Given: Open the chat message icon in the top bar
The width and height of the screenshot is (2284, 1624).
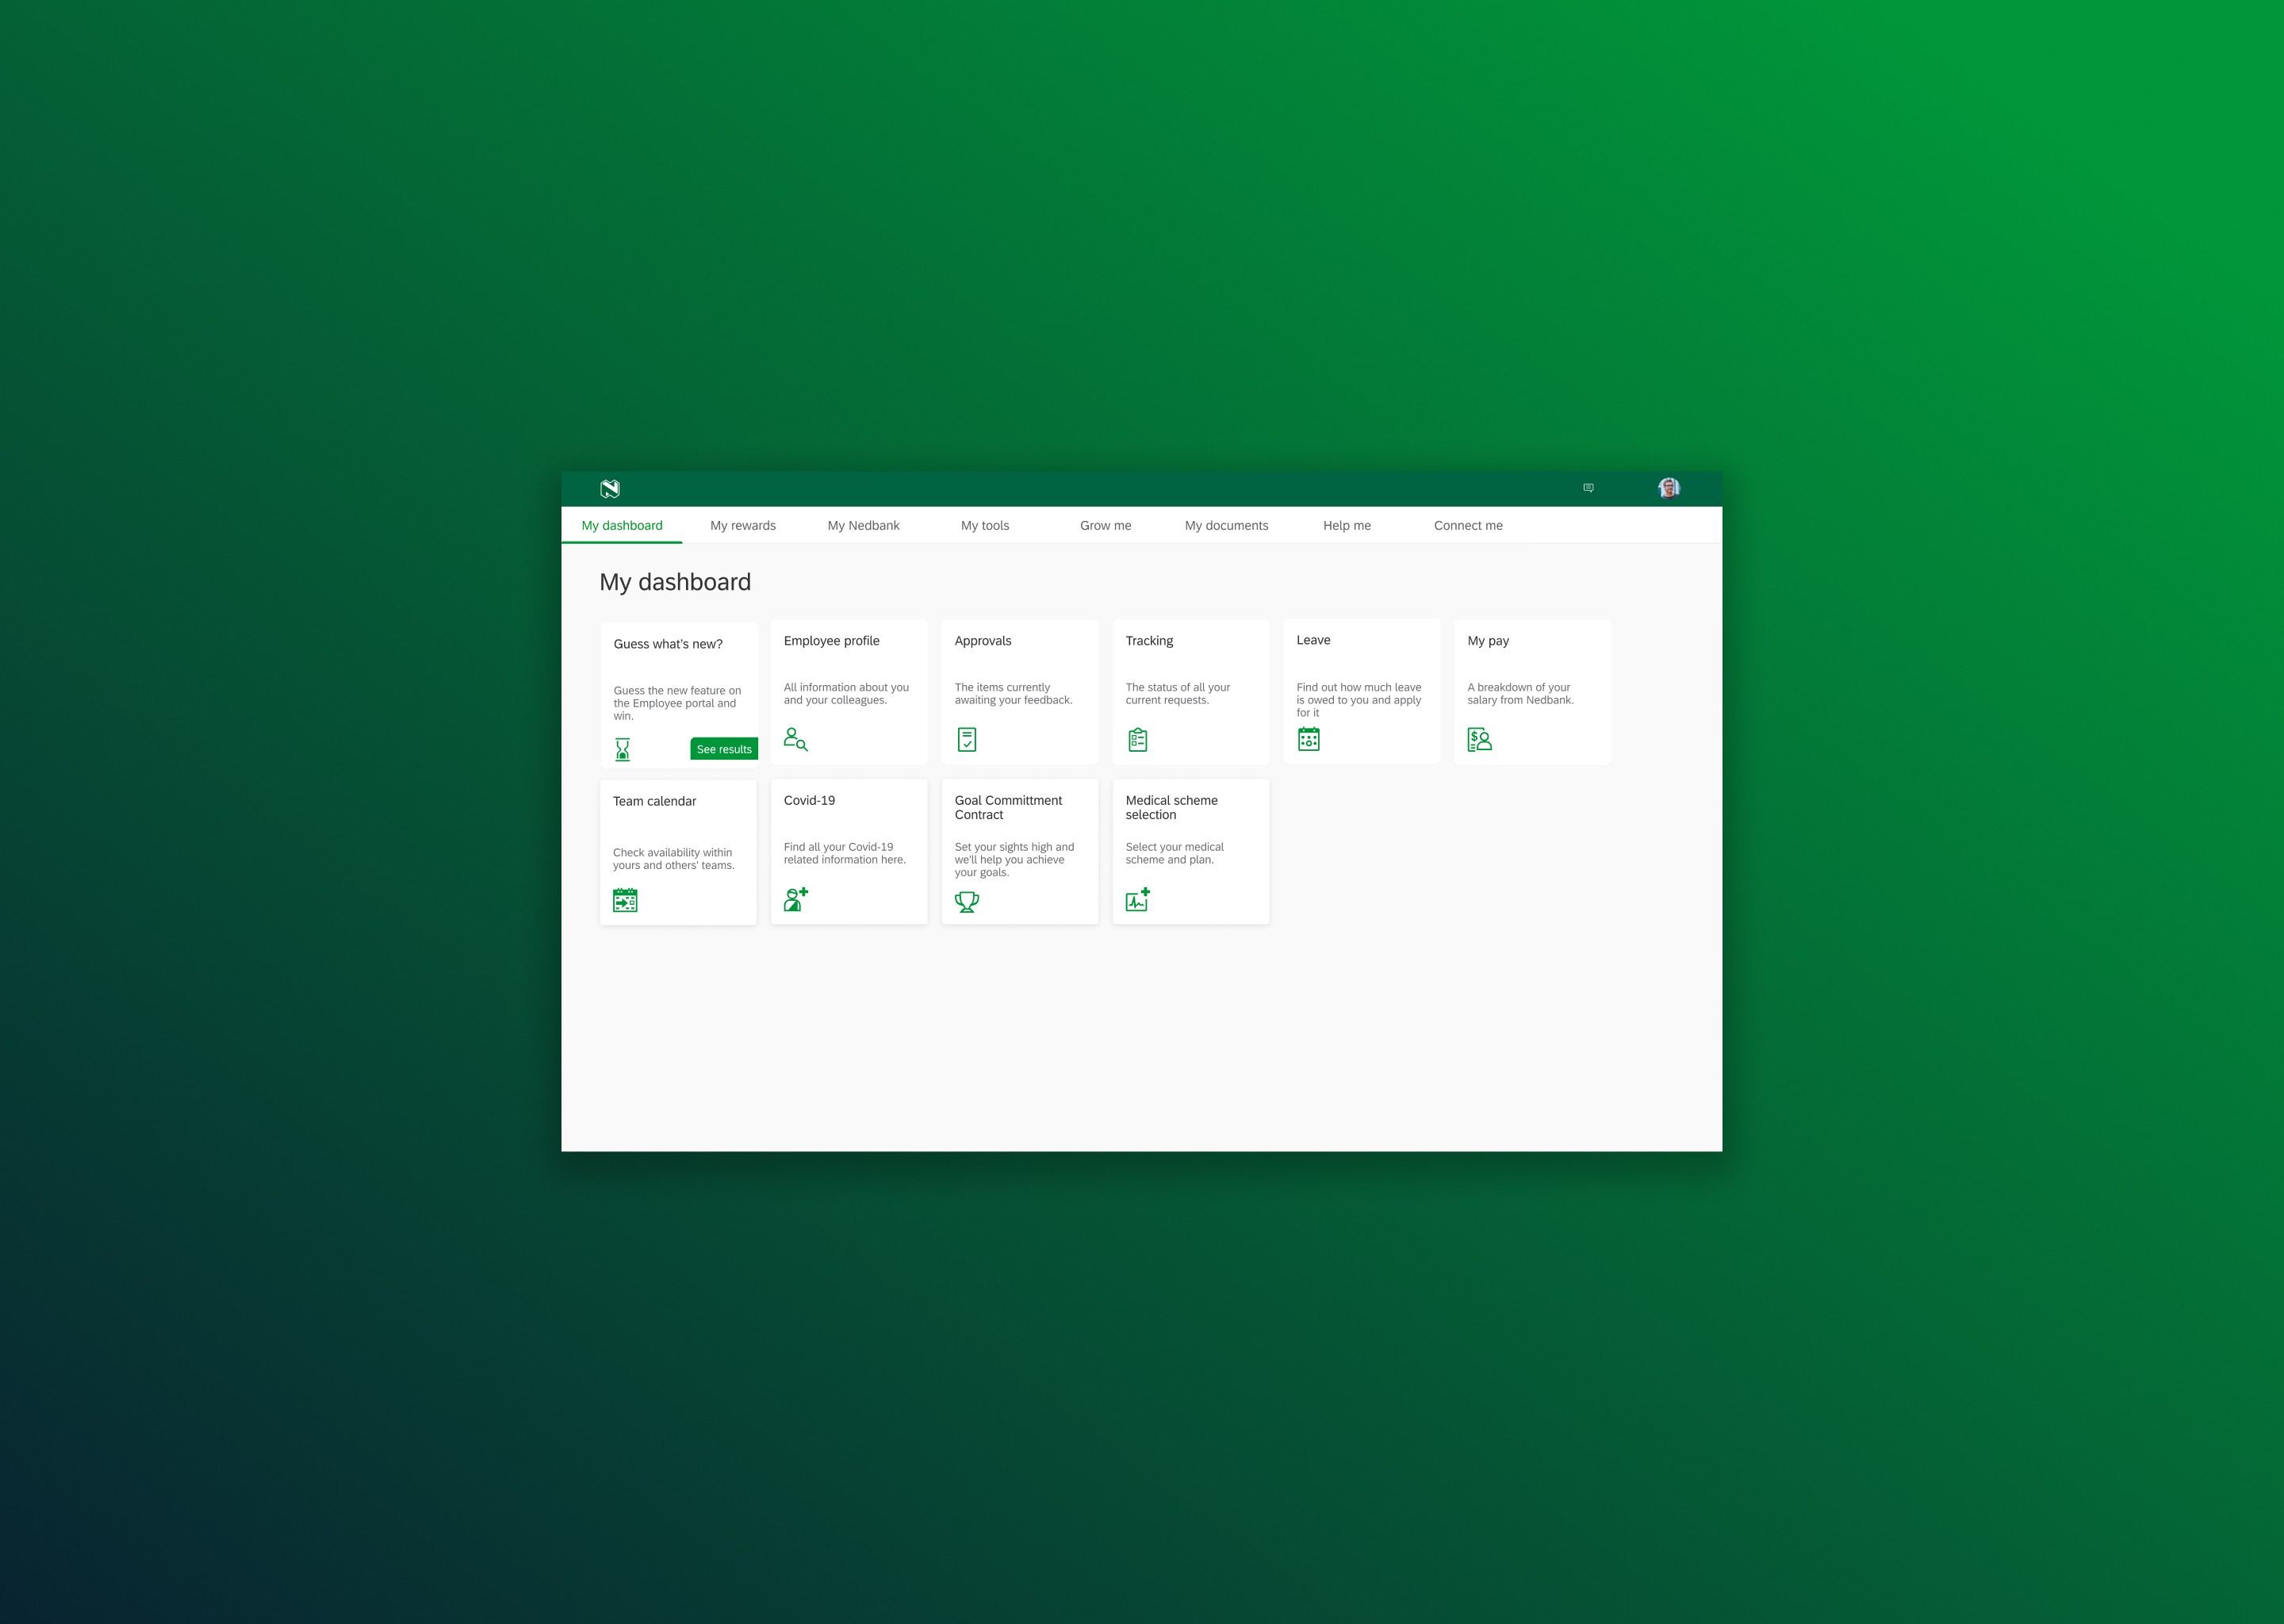Looking at the screenshot, I should click(x=1589, y=488).
